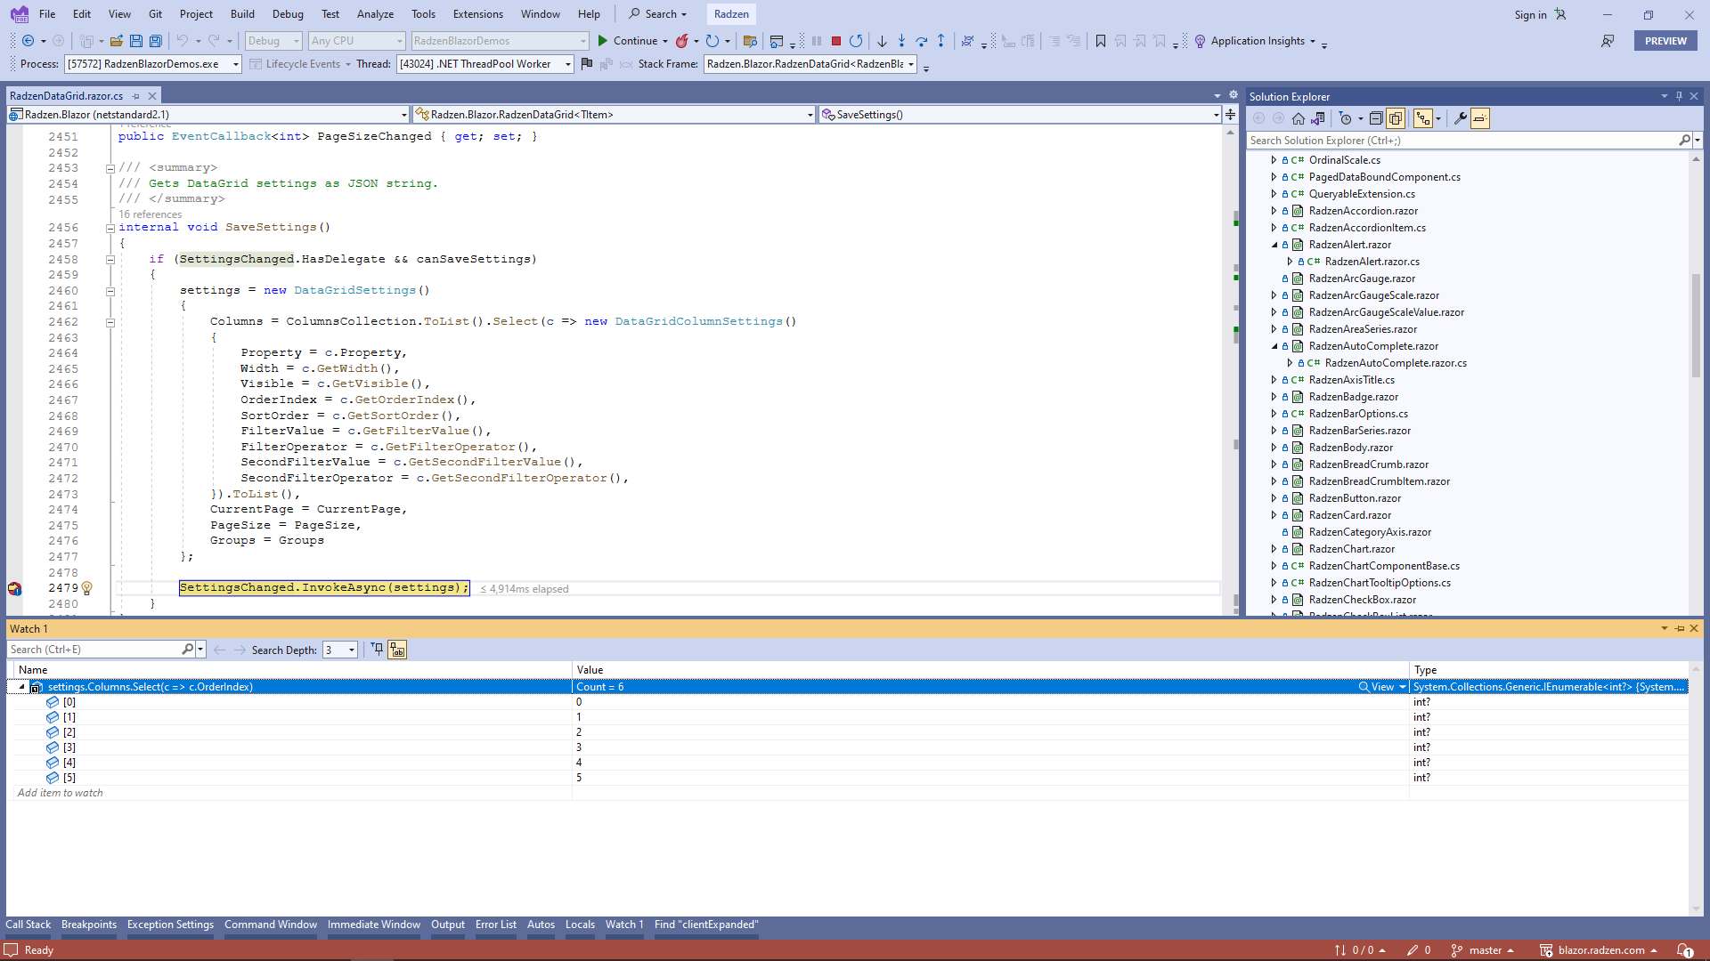Stop debugging with the red square icon
This screenshot has width=1710, height=961.
(835, 41)
